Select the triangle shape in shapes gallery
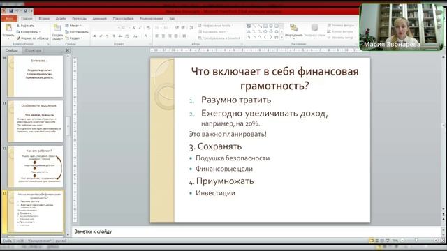This screenshot has height=251, width=447. click(249, 31)
